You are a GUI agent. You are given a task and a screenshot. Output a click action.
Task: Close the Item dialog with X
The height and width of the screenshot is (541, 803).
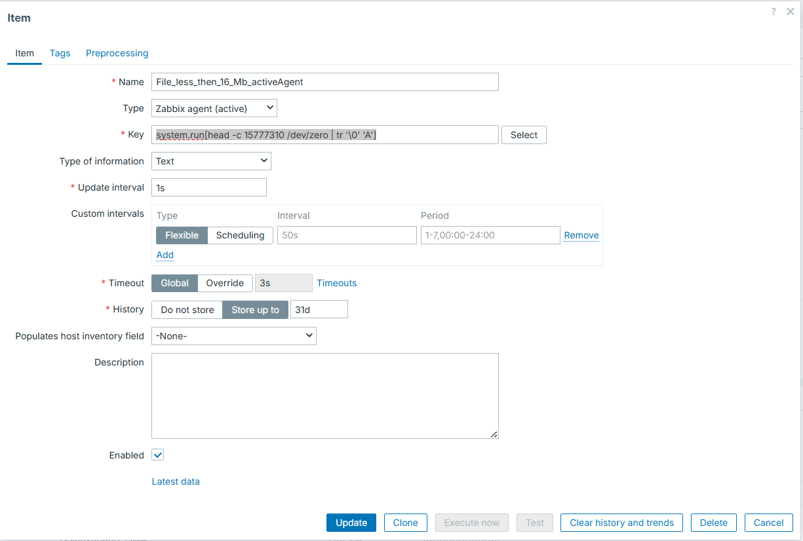point(791,12)
